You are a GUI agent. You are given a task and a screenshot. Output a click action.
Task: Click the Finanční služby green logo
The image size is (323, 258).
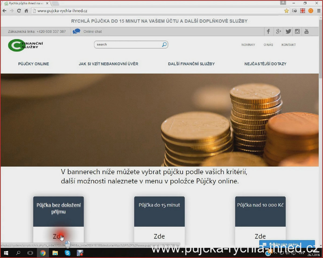click(x=25, y=45)
